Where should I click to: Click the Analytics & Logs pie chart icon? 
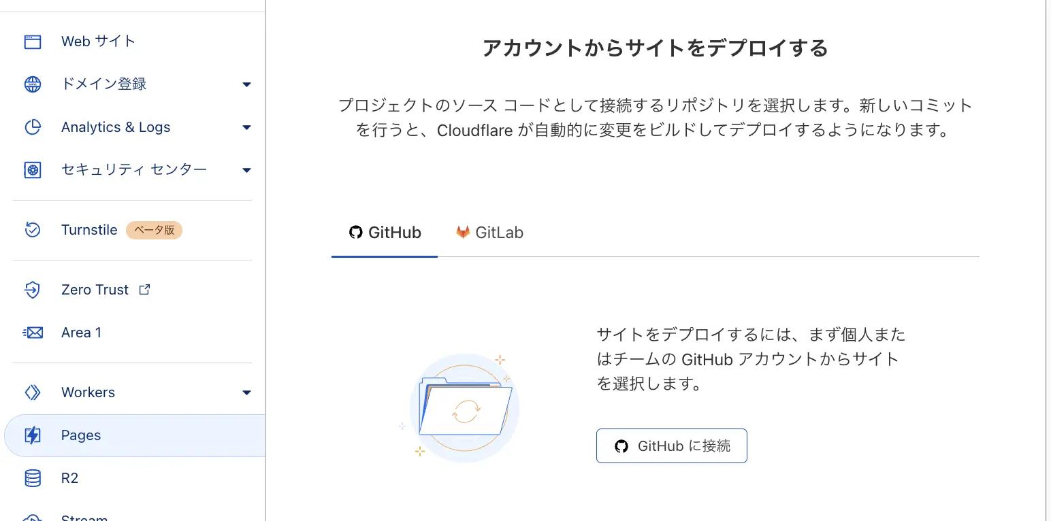pyautogui.click(x=32, y=127)
